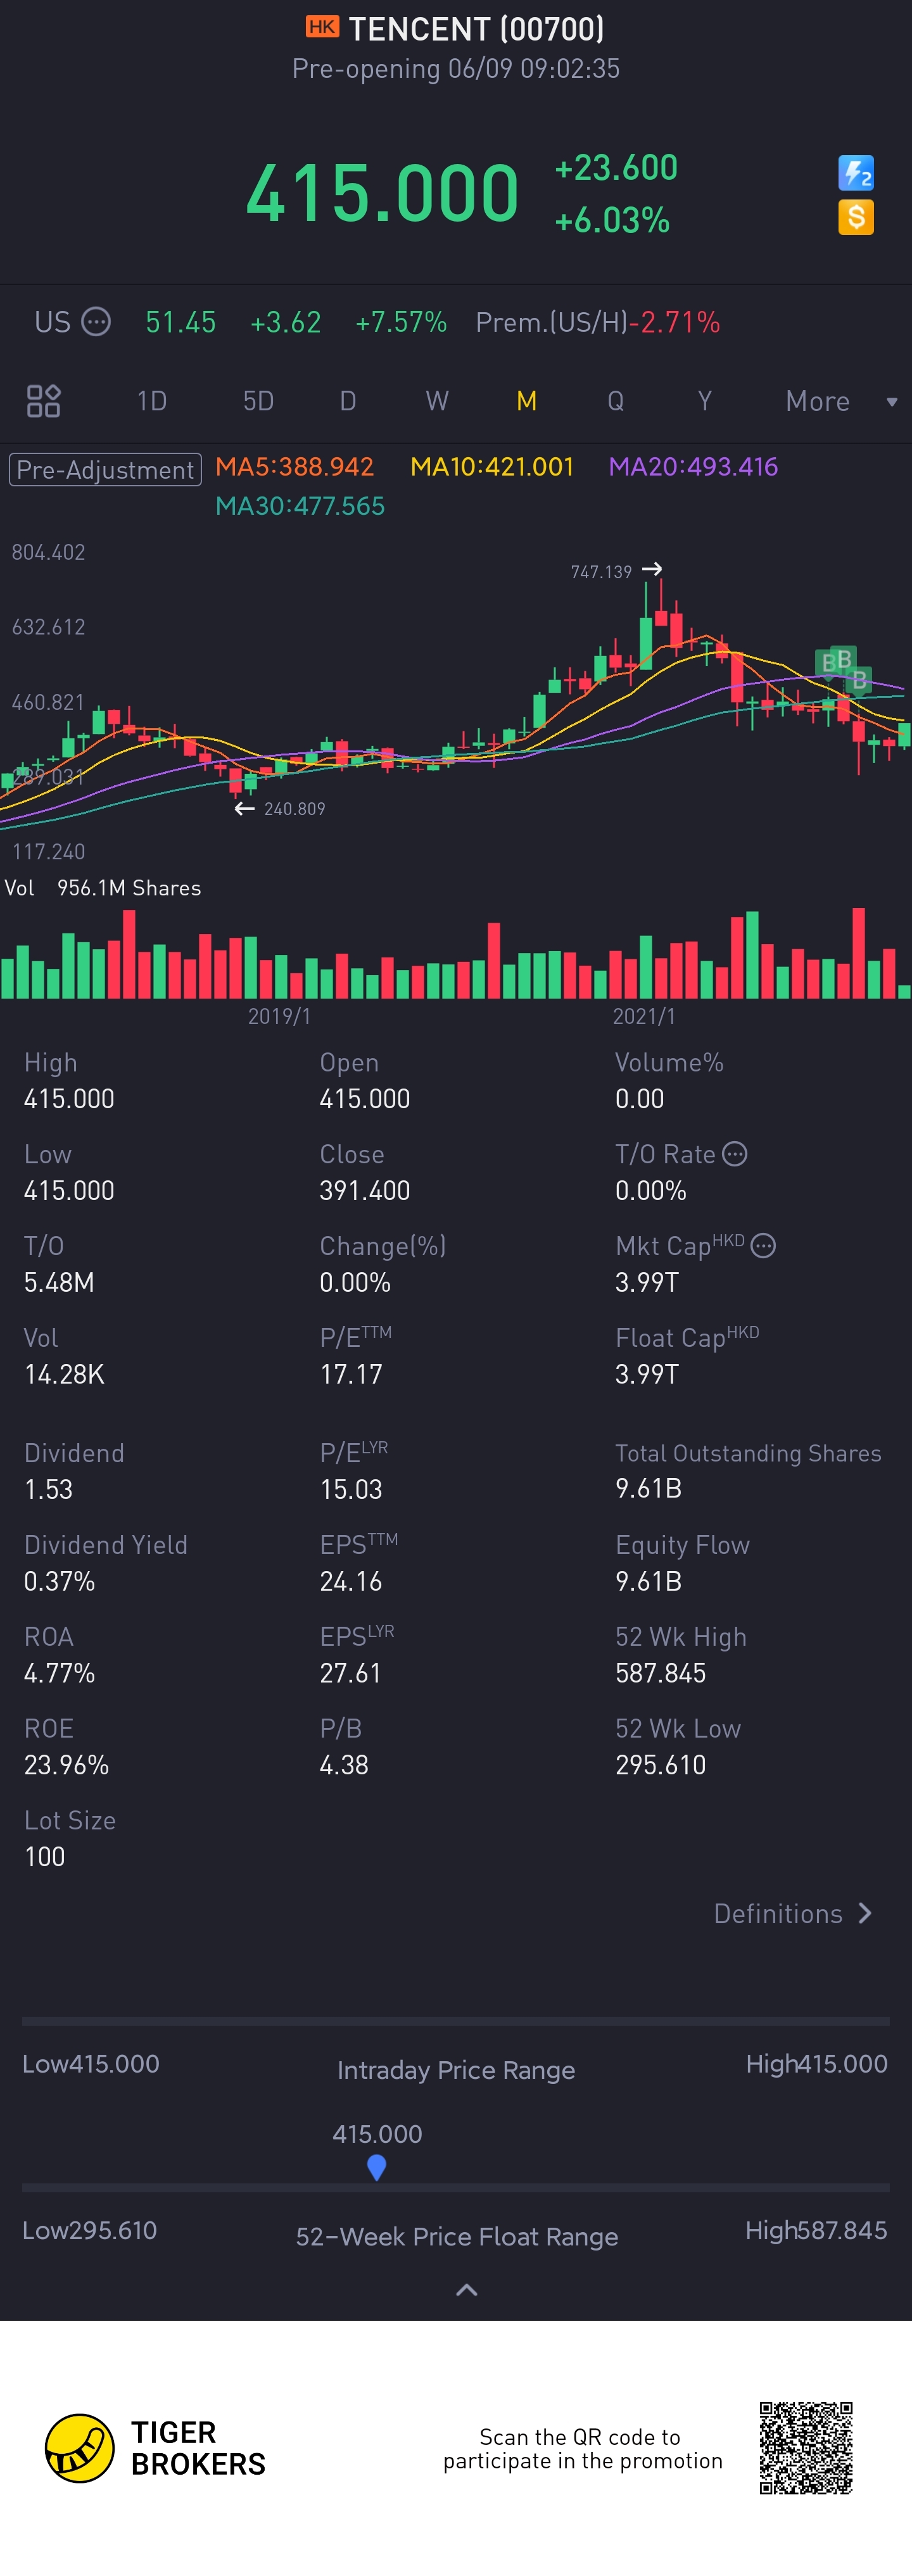Tap the ROE 23.96% value
The height and width of the screenshot is (2576, 912).
(x=67, y=1765)
